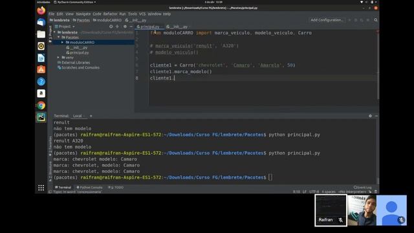
Task: Open the Files manager dock icon
Action: click(41, 34)
